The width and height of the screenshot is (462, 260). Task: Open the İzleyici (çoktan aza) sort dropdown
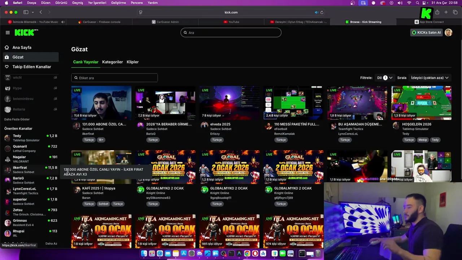[430, 78]
